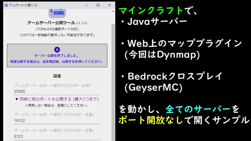Click the 再度公開する場合は instruction text
This screenshot has width=251, height=141.
57,61
